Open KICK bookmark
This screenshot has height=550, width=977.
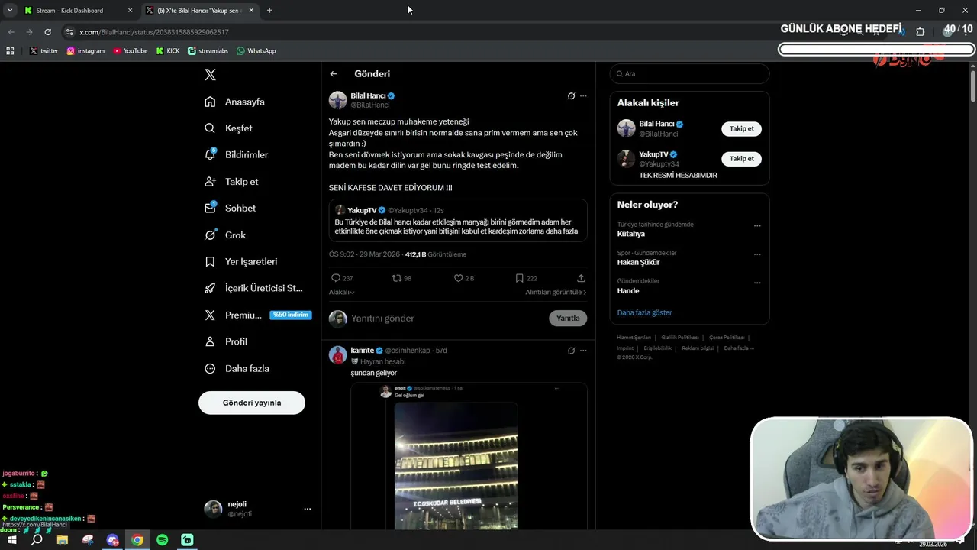tap(168, 51)
